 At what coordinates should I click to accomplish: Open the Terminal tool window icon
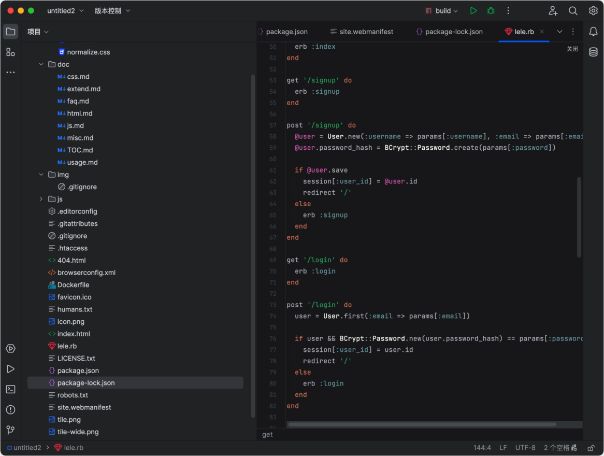click(x=10, y=389)
